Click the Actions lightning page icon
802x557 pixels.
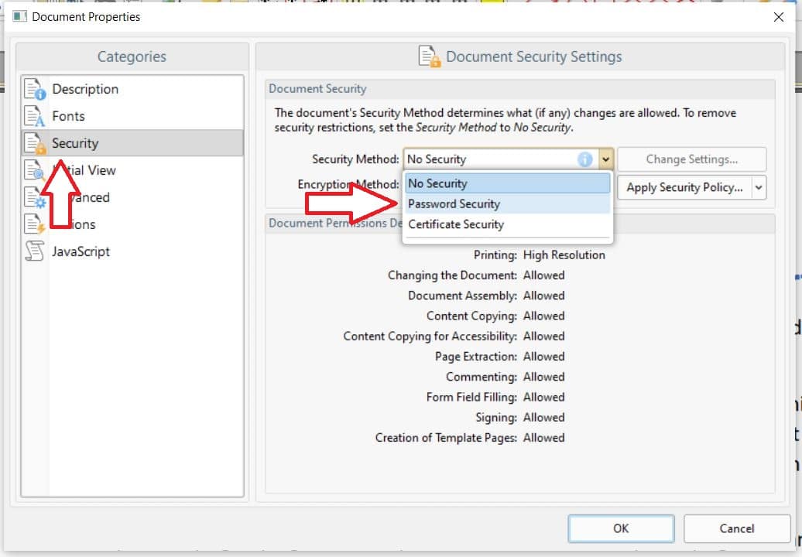pos(35,224)
